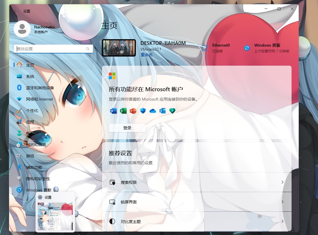Click the Outlook app icon
The width and height of the screenshot is (318, 235).
click(163, 111)
